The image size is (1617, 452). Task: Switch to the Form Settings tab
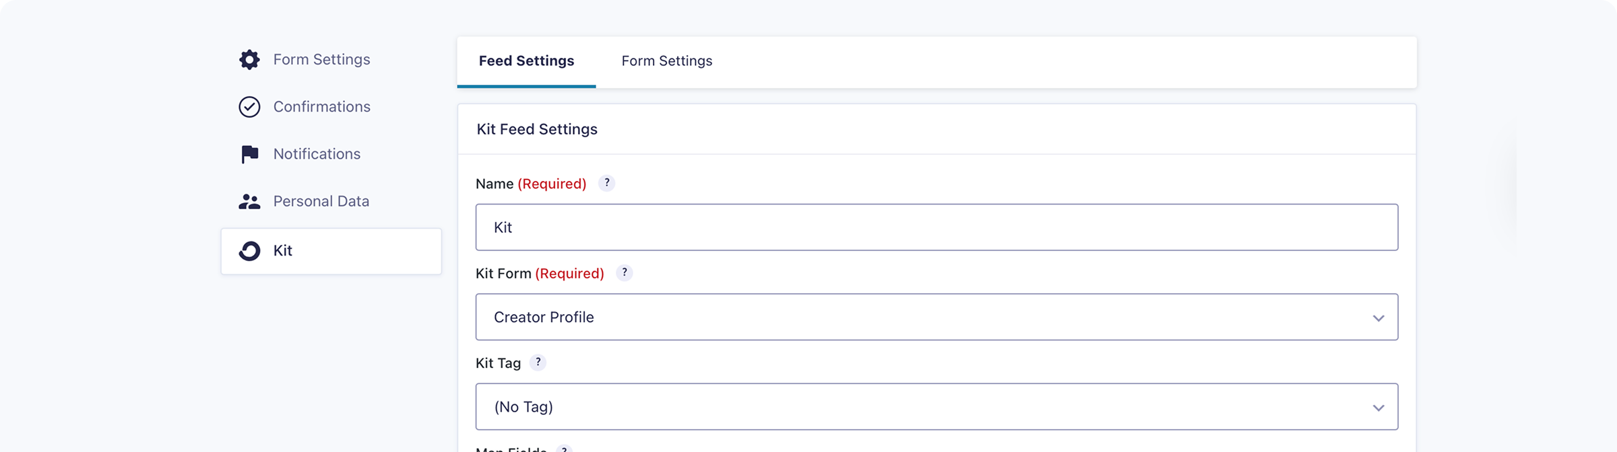[666, 61]
